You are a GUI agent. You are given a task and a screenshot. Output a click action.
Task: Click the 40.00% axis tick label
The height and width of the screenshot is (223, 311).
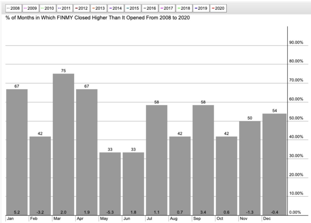click(296, 137)
